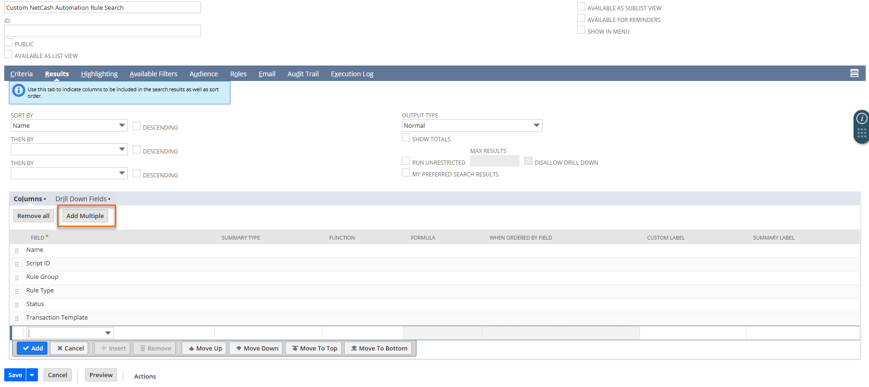This screenshot has height=387, width=869.
Task: Toggle the Show Totals checkbox
Action: tap(406, 138)
